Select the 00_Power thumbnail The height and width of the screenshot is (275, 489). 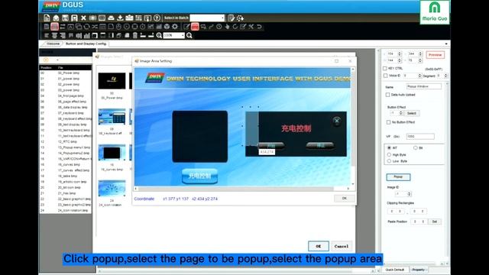112,81
